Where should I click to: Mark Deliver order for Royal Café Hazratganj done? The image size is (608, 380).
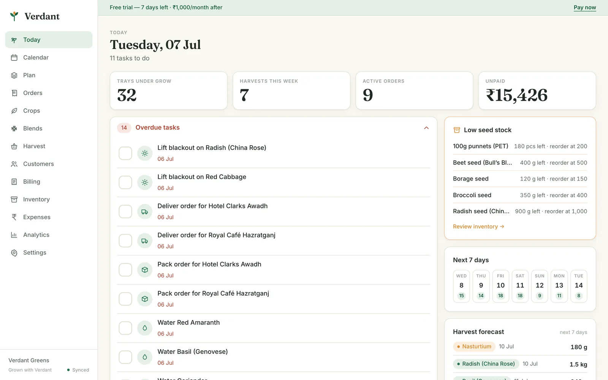[125, 241]
